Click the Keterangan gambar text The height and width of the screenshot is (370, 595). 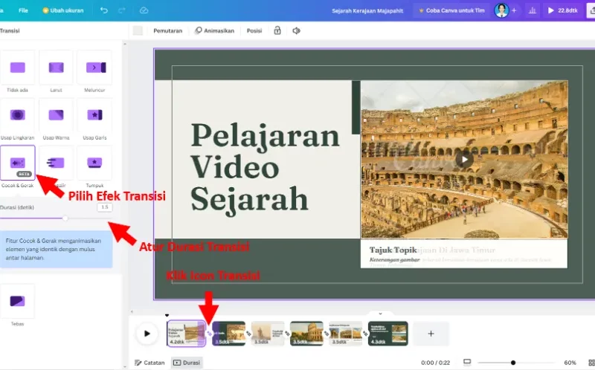pos(395,260)
